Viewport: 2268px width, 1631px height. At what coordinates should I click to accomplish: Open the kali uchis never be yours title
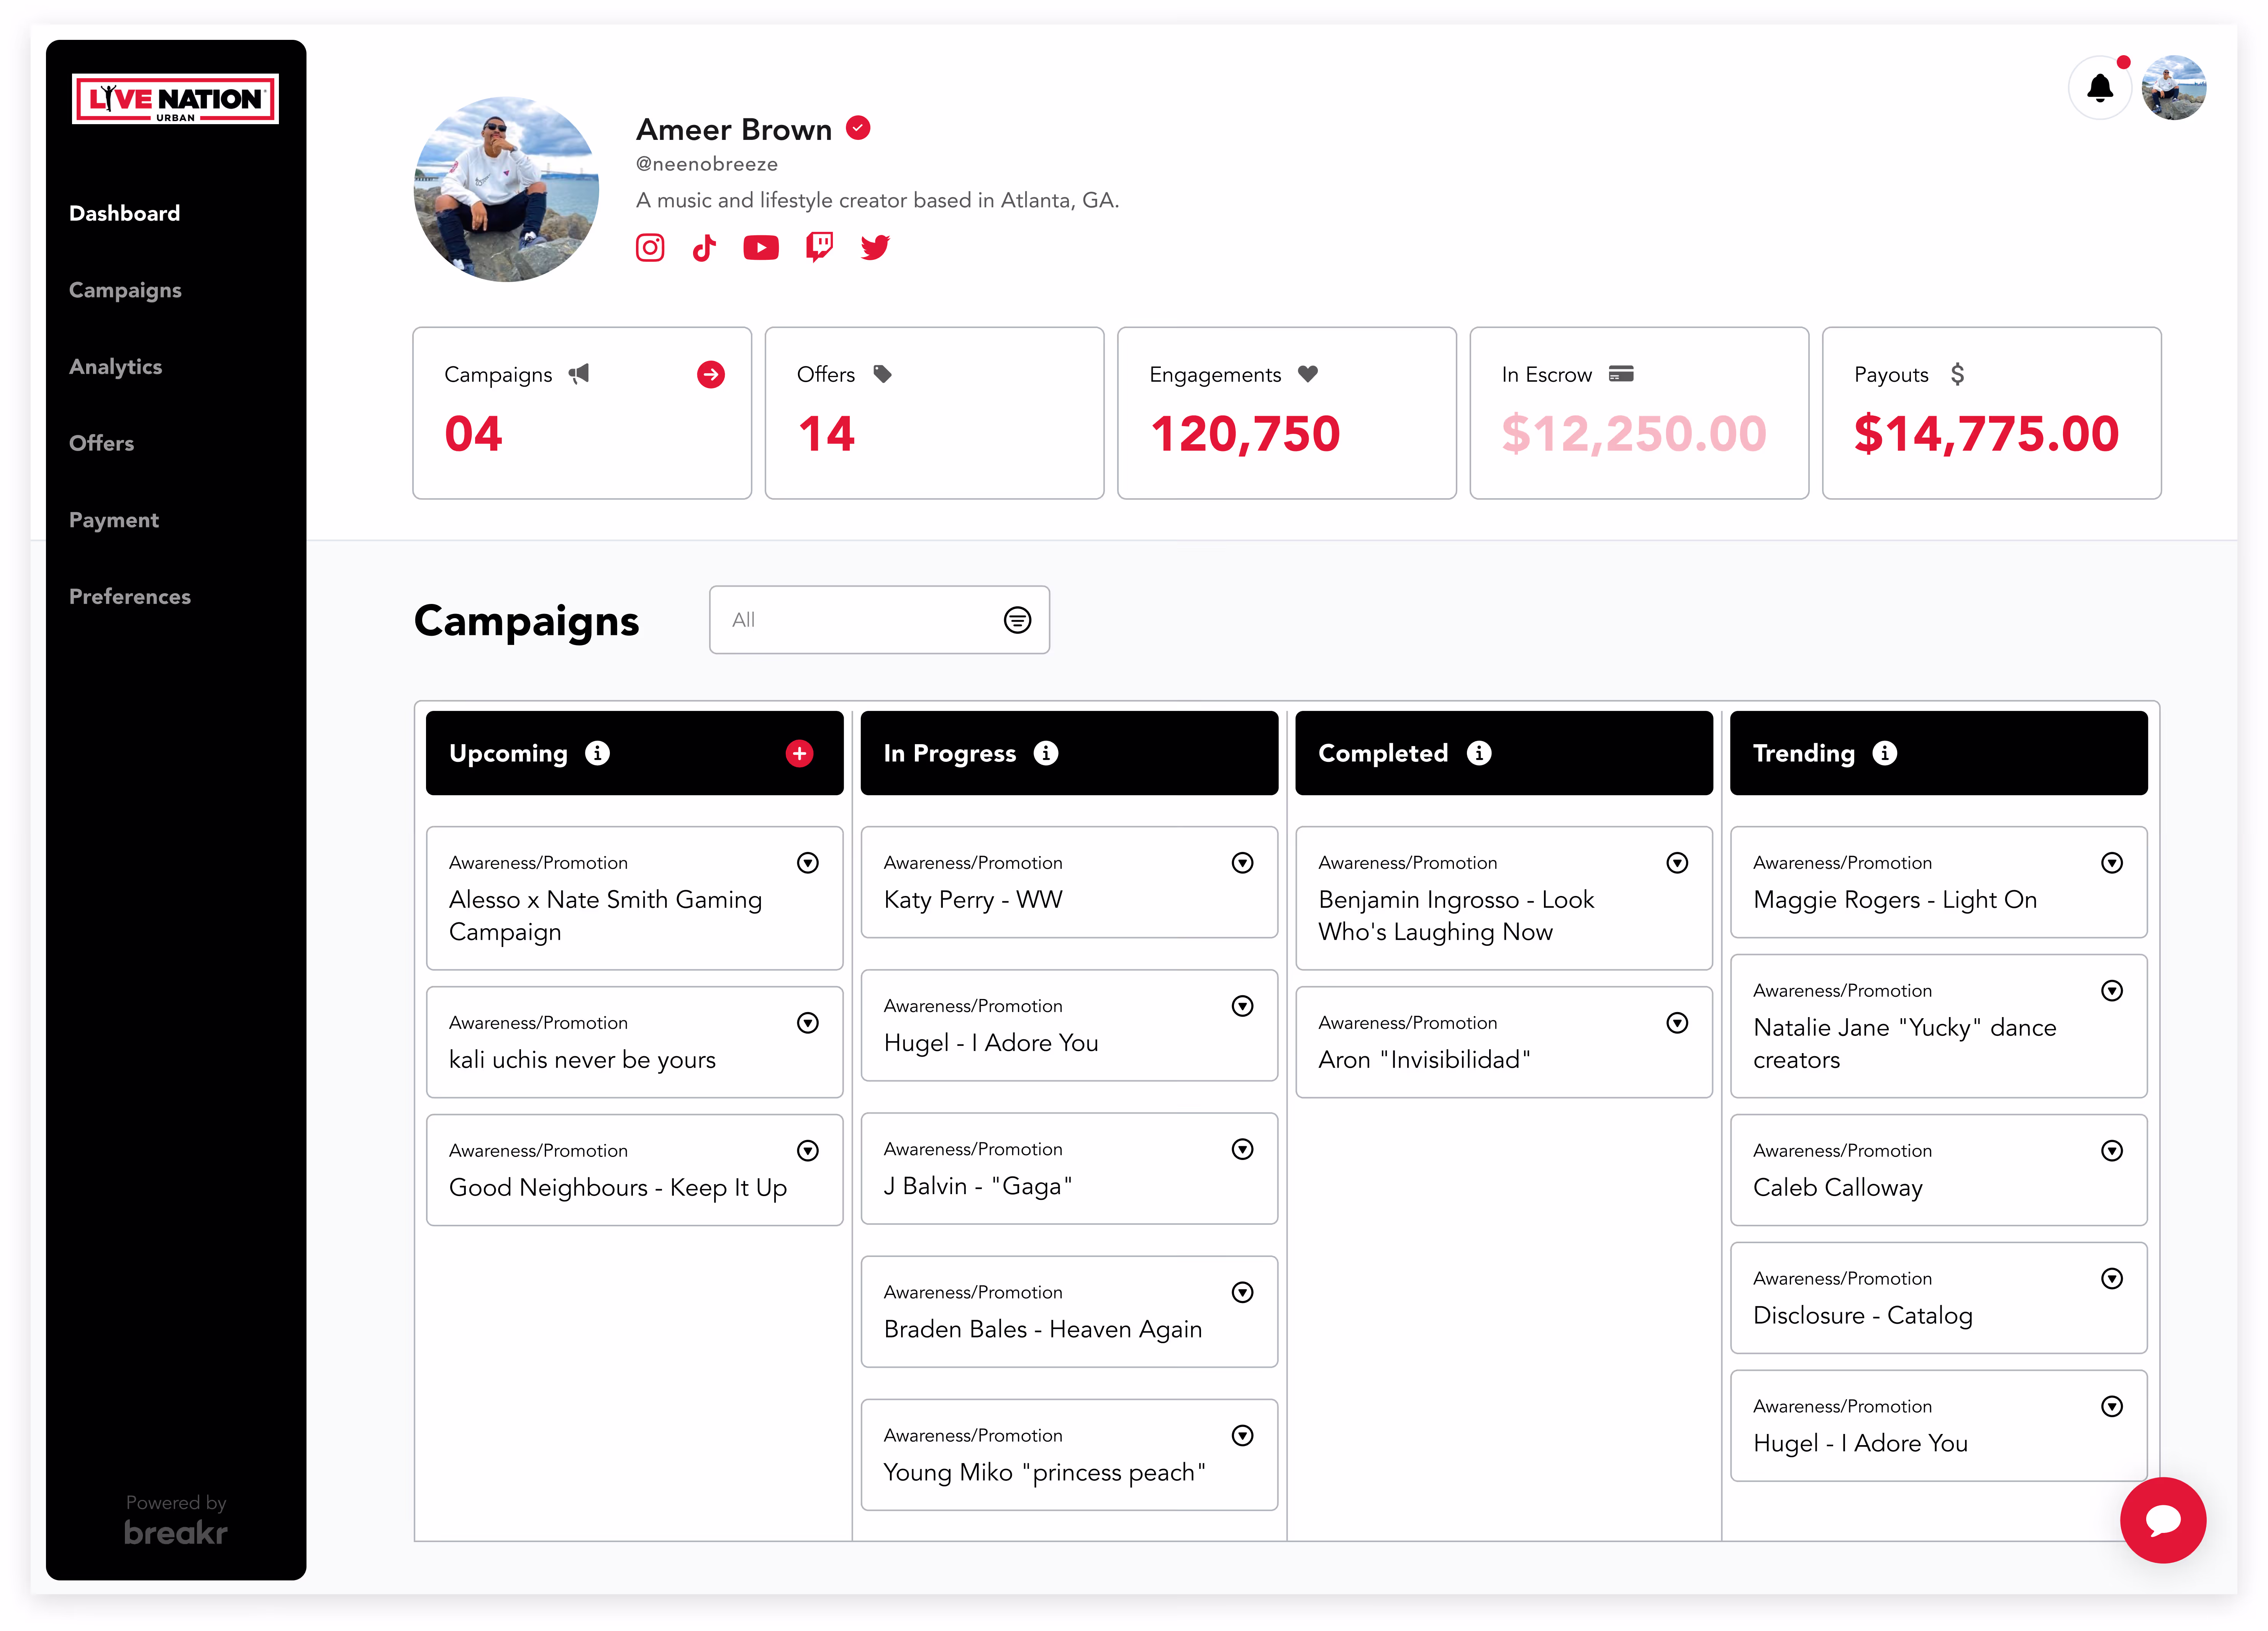tap(582, 1060)
